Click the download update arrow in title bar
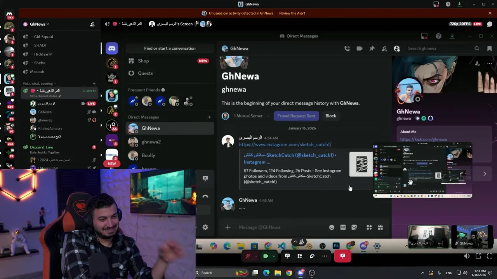 tap(459, 4)
